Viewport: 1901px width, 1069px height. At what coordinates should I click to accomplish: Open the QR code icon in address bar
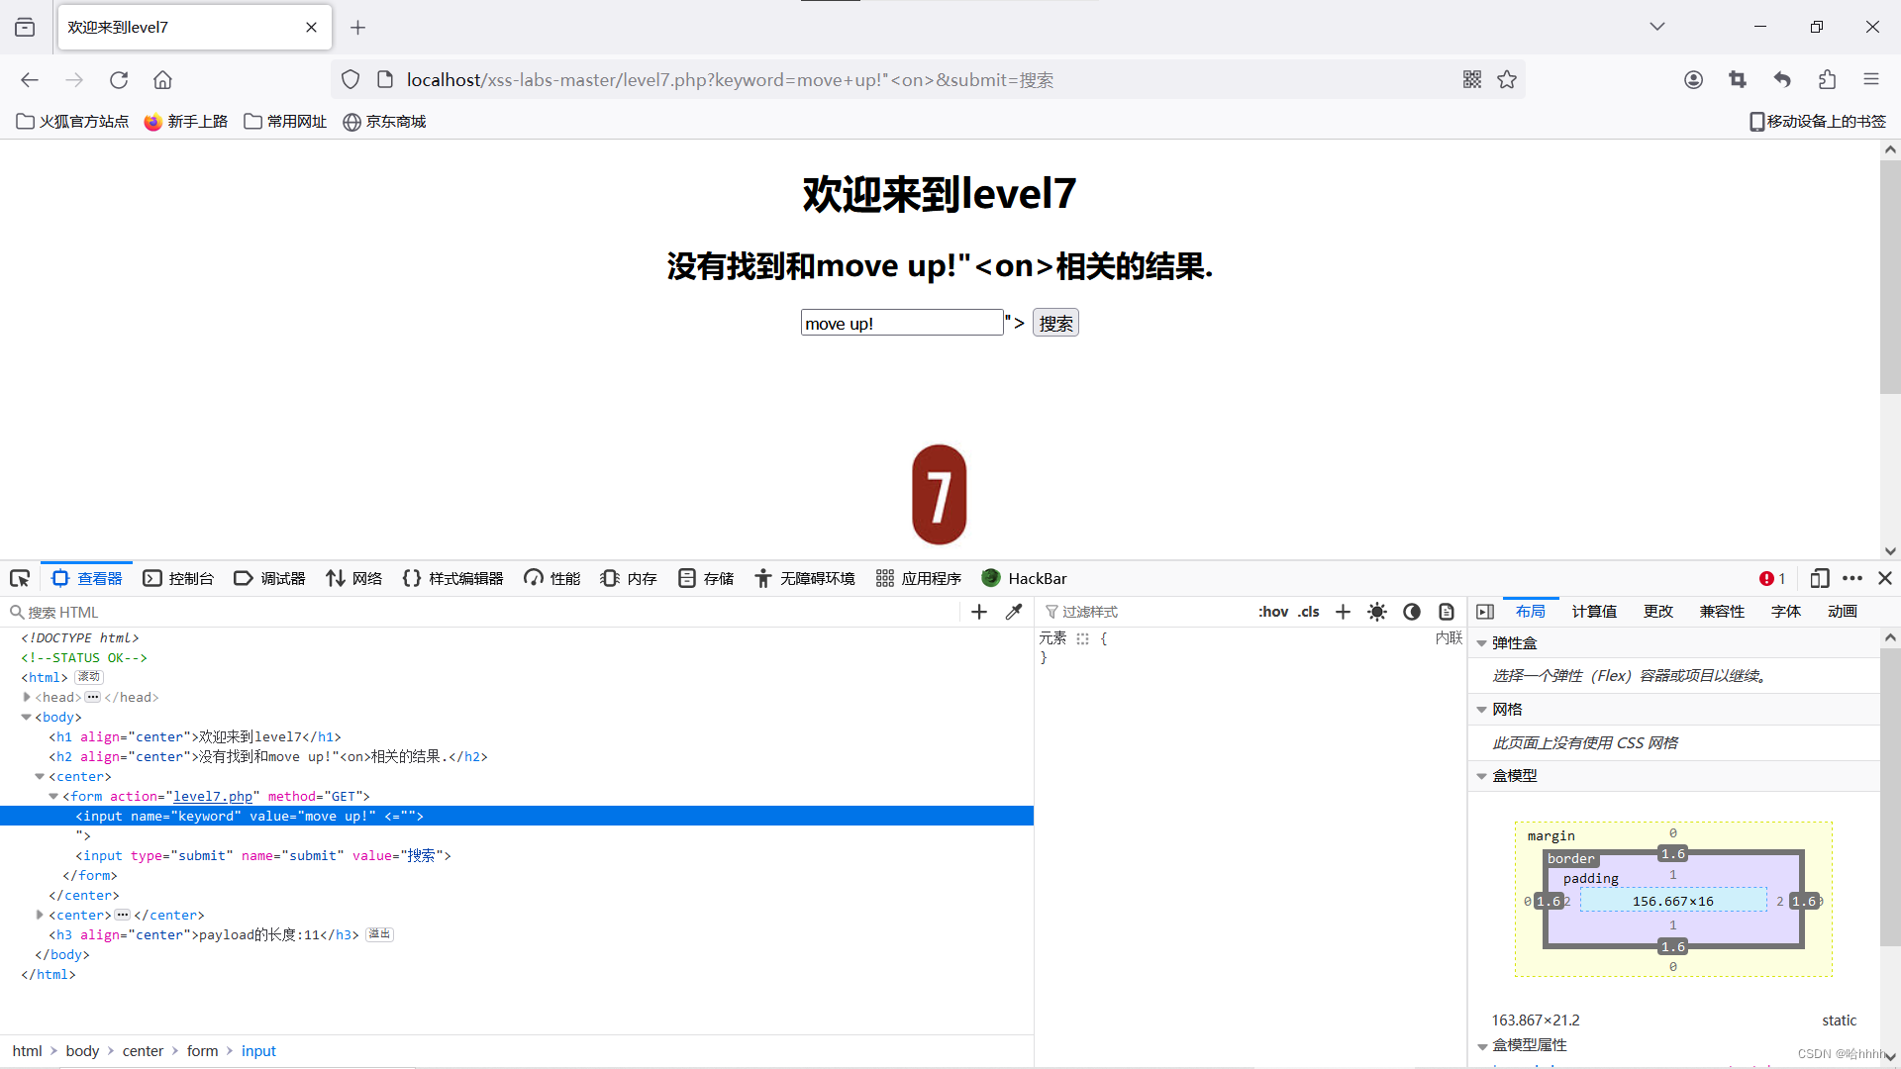[1472, 79]
